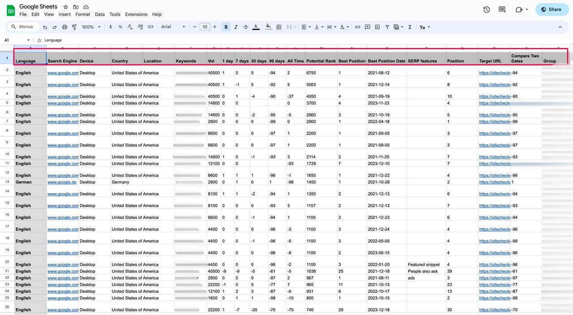This screenshot has height=315, width=573.
Task: Open the fill color picker
Action: click(x=269, y=27)
